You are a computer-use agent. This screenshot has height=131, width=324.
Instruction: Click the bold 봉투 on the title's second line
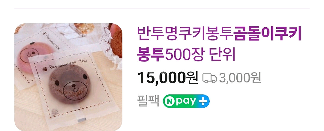(x=151, y=55)
